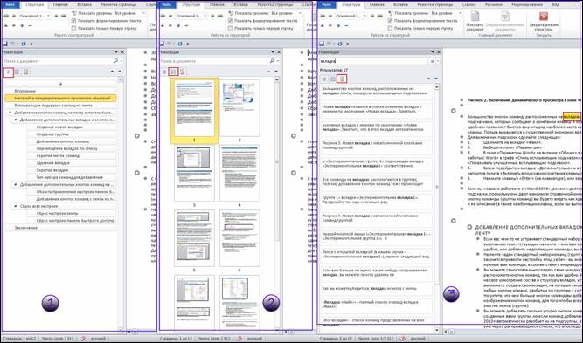Click Redo icon in thumbnails window quick access bar
The height and width of the screenshot is (343, 583).
(180, 44)
